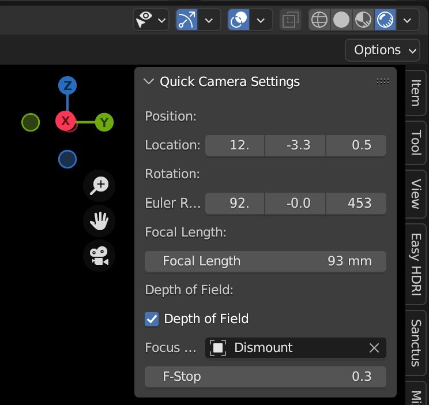
Task: Disable the Depth of Field checkbox
Action: (152, 318)
